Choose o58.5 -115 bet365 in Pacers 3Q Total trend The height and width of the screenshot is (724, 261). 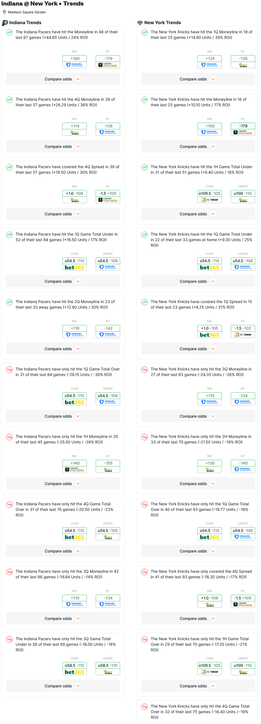[x=74, y=668]
